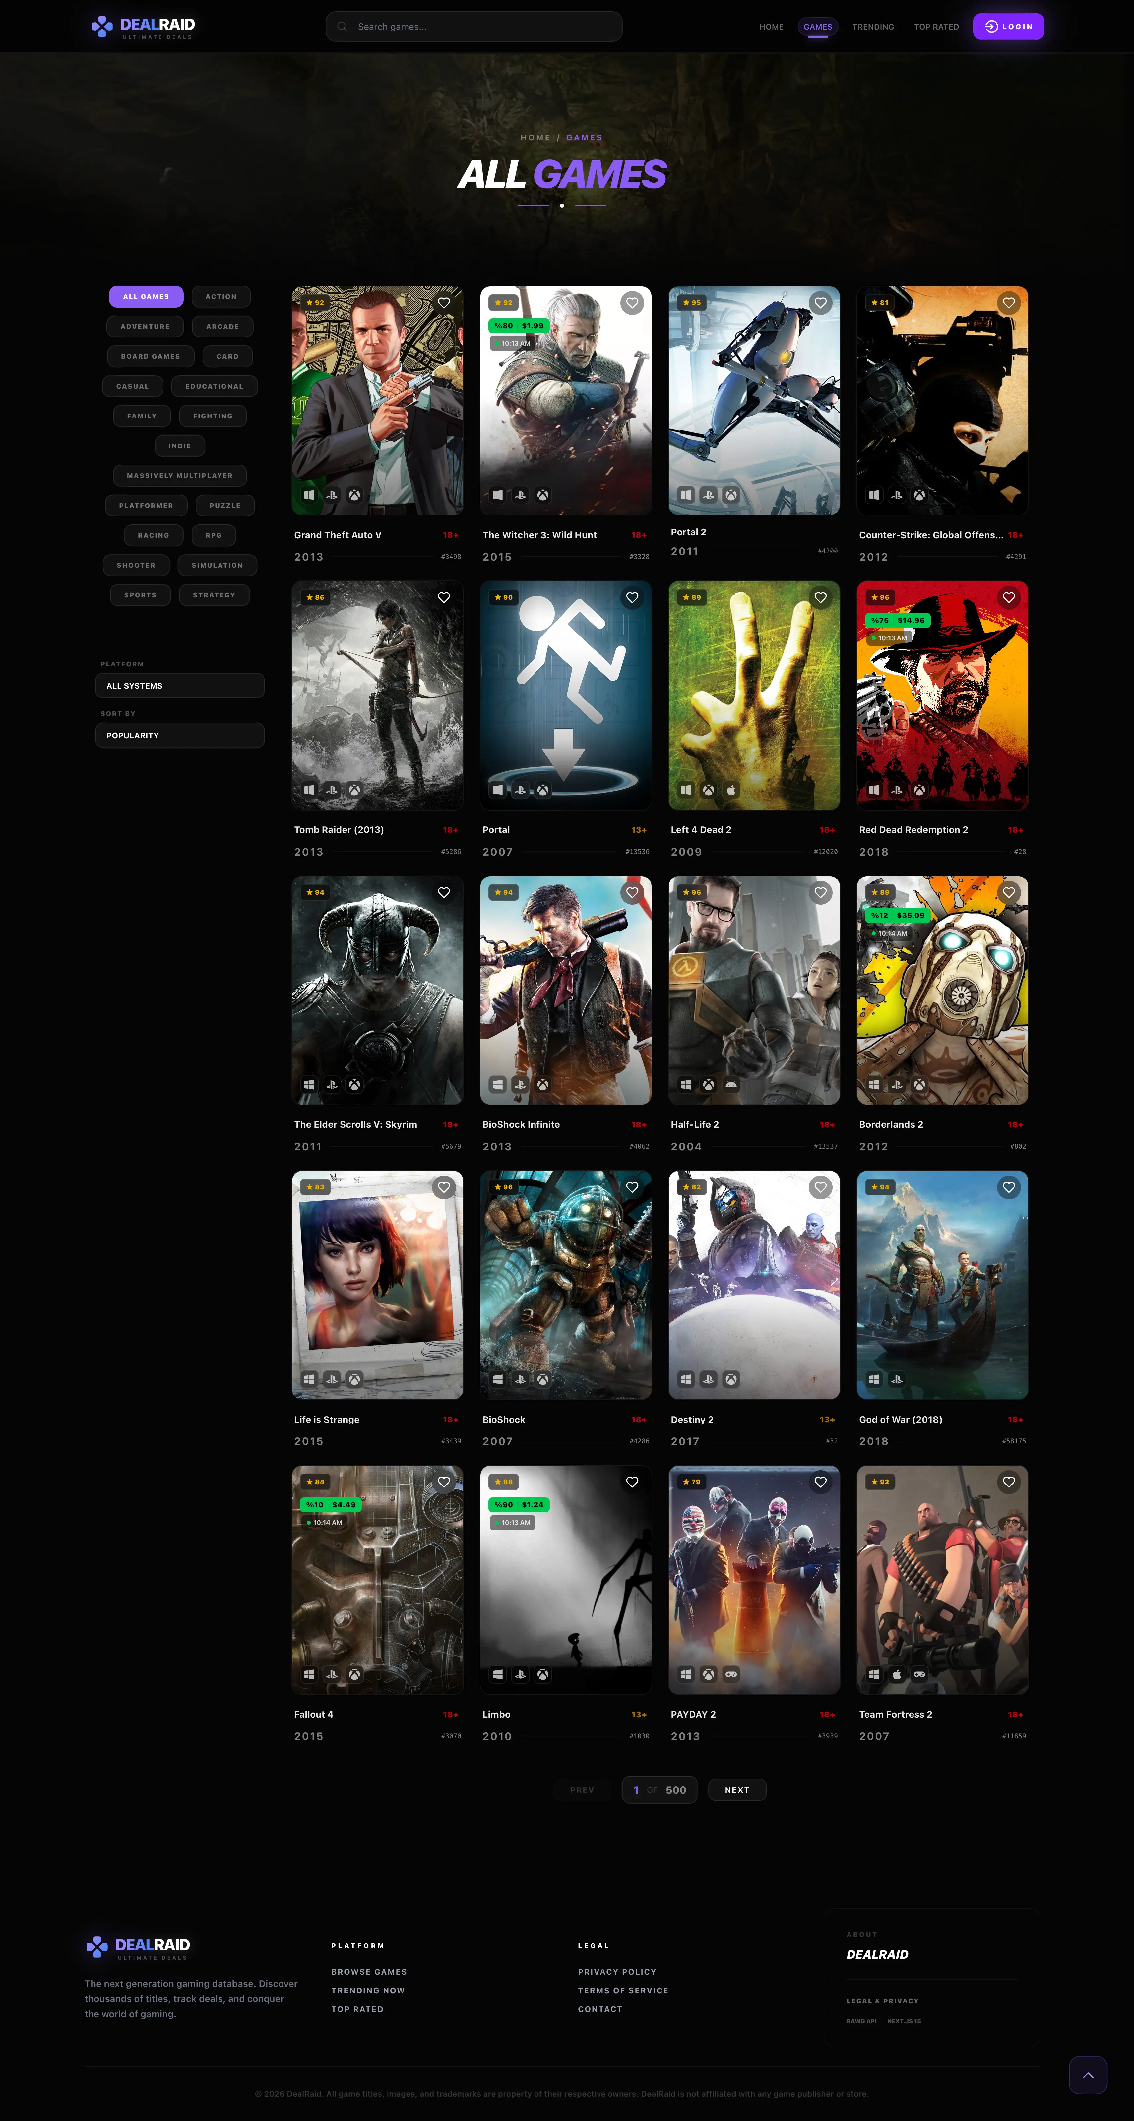The width and height of the screenshot is (1134, 2121).
Task: Click the Xbox icon on Destiny 2 card
Action: [731, 1379]
